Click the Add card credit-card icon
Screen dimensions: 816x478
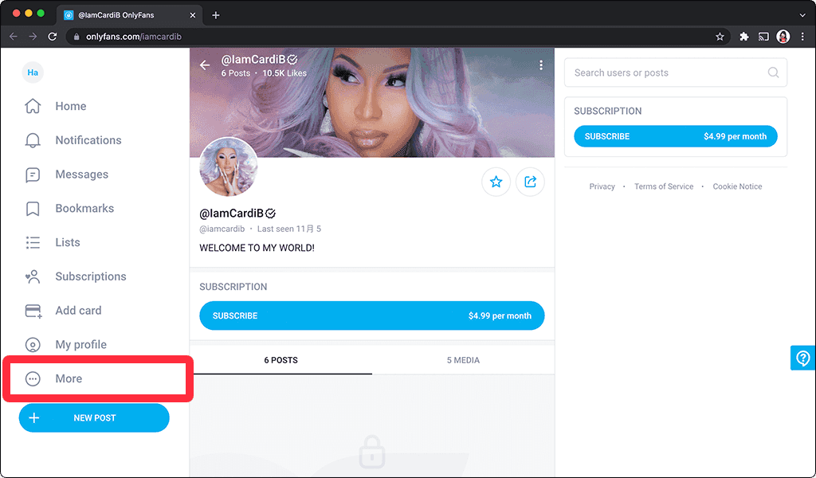(x=33, y=311)
